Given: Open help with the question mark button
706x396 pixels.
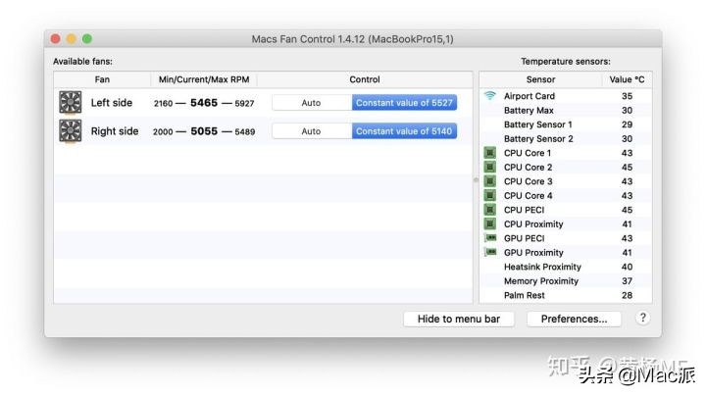Looking at the screenshot, I should (642, 318).
